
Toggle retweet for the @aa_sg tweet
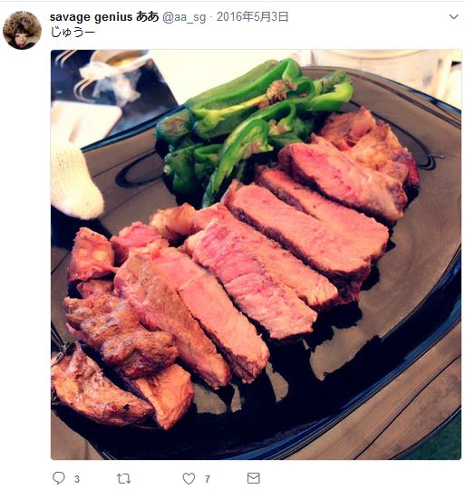(123, 478)
